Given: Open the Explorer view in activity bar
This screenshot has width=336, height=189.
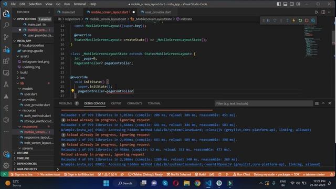Looking at the screenshot, I should click(x=6, y=14).
